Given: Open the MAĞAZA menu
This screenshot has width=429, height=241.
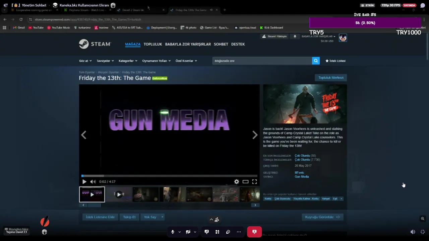Looking at the screenshot, I should click(133, 44).
